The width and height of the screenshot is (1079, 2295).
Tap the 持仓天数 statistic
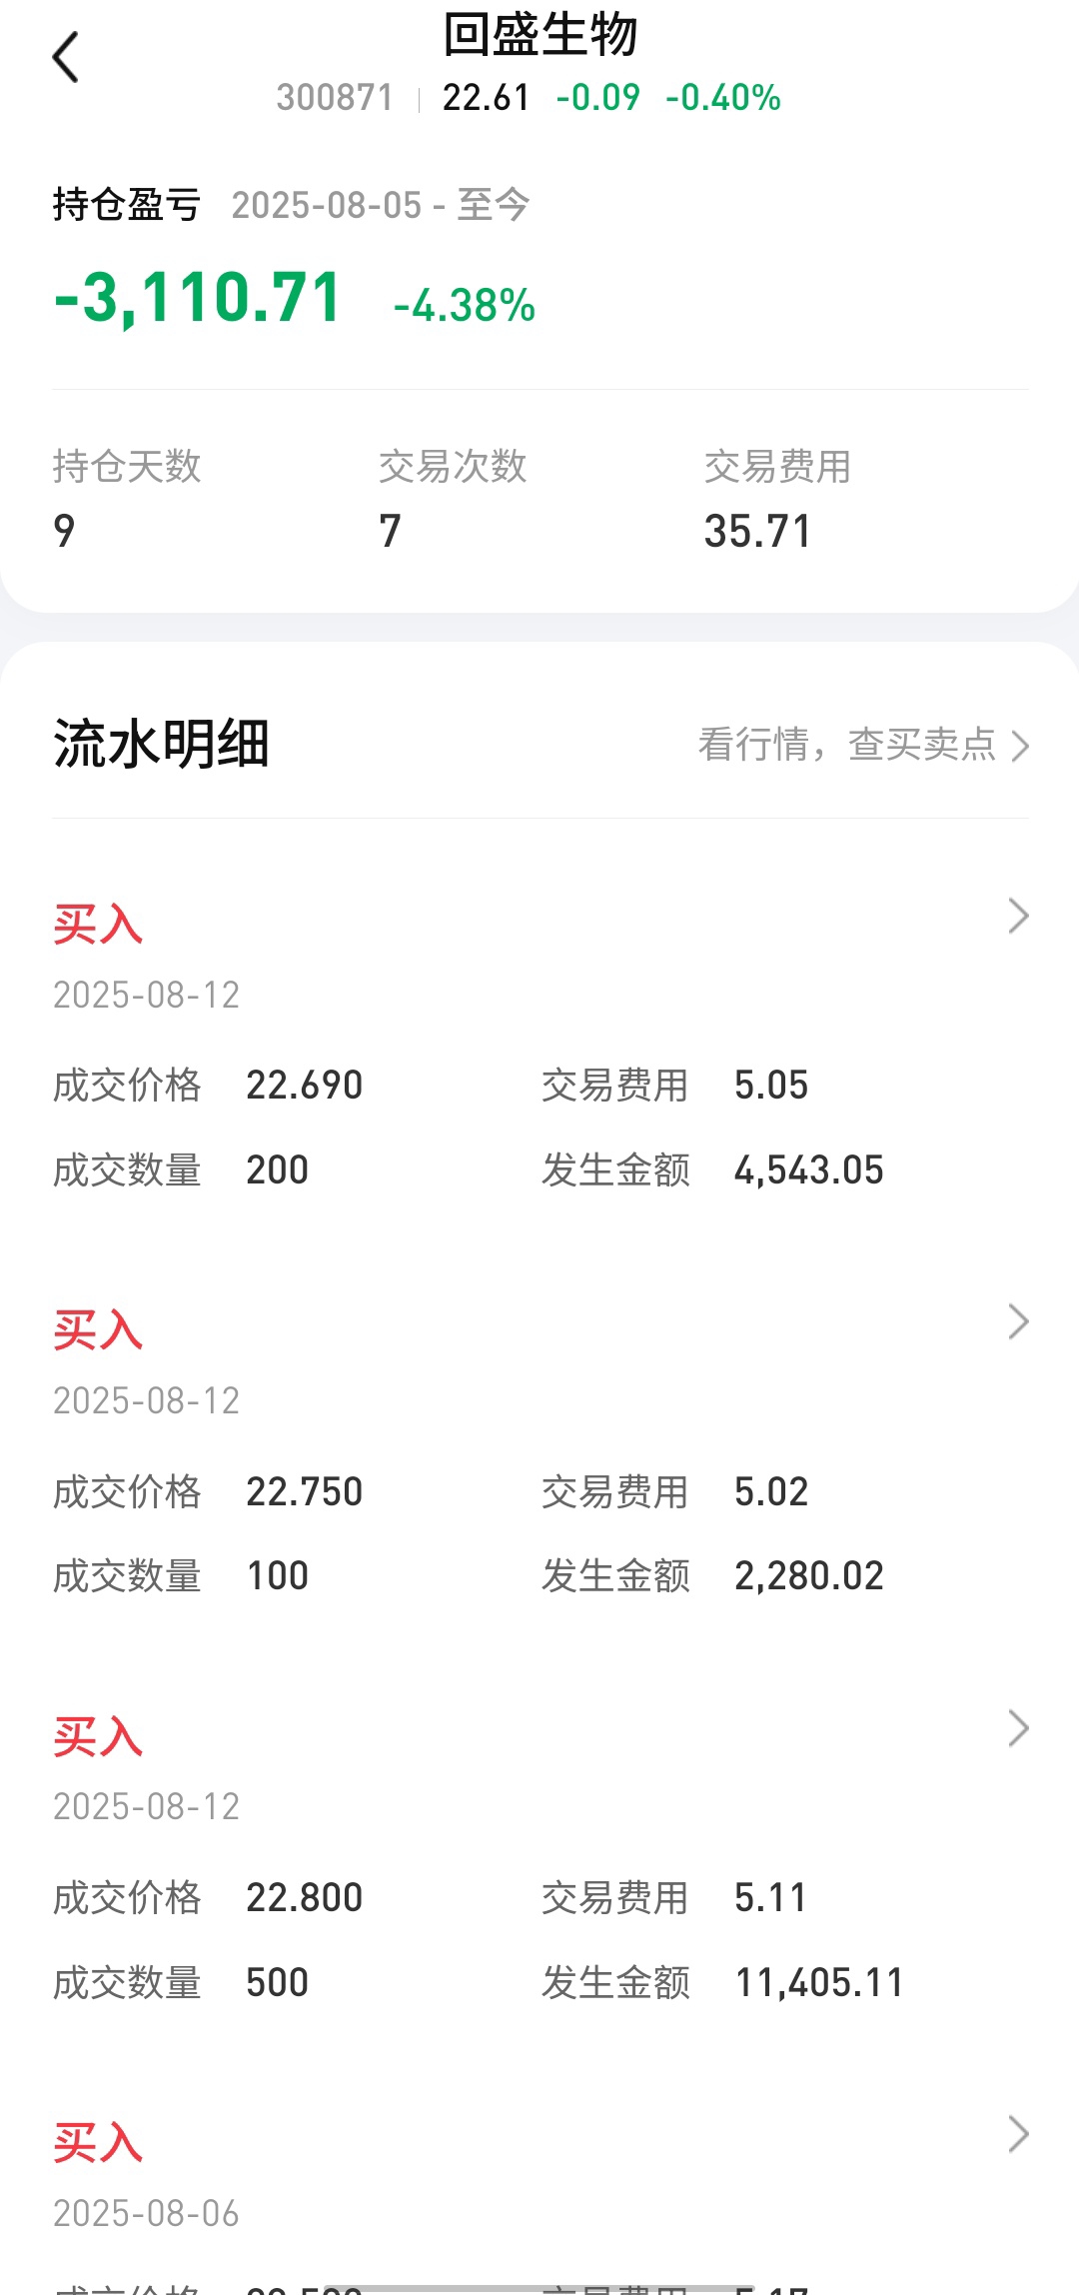click(128, 499)
